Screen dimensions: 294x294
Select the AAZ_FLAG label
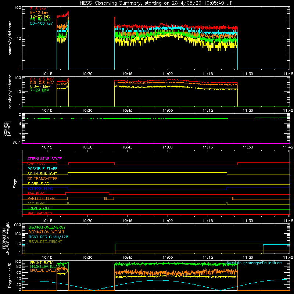(36, 203)
